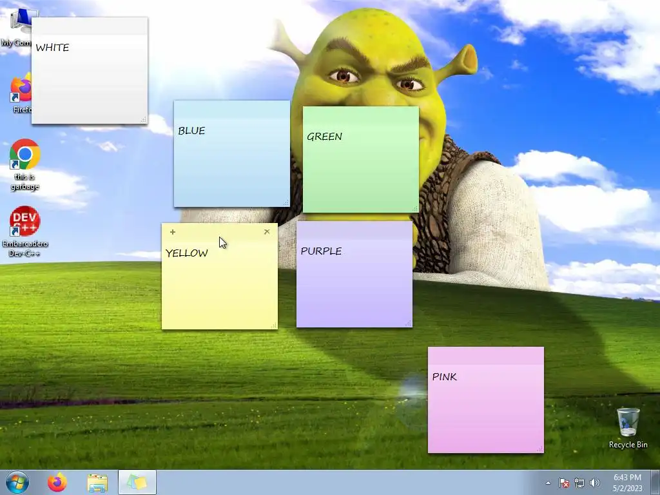Click the title strip of the PURPLE note

tap(354, 230)
